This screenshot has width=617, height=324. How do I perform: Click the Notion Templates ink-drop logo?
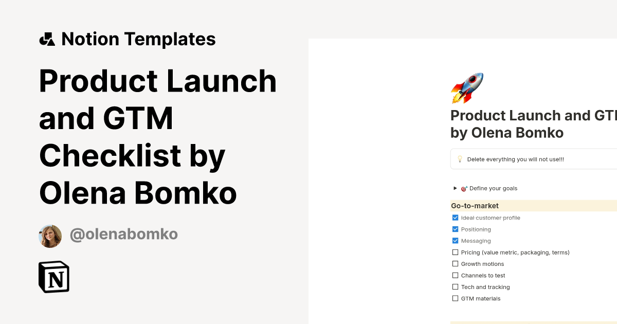coord(47,39)
